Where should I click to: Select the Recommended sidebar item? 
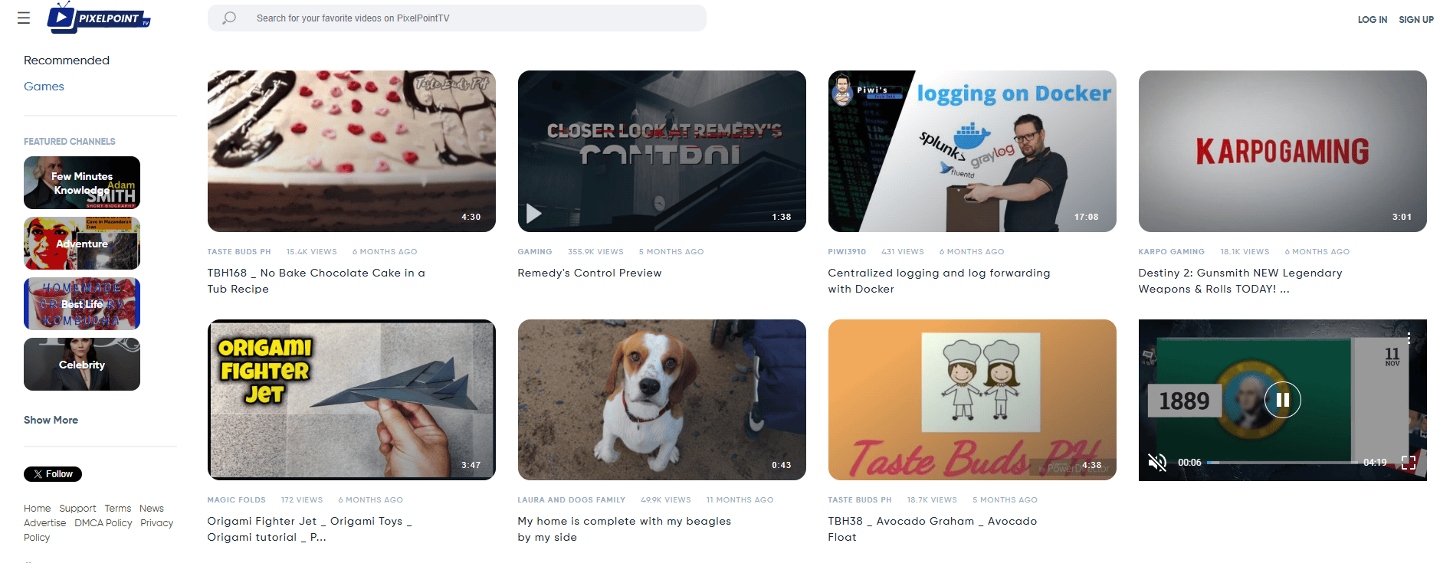(x=67, y=61)
